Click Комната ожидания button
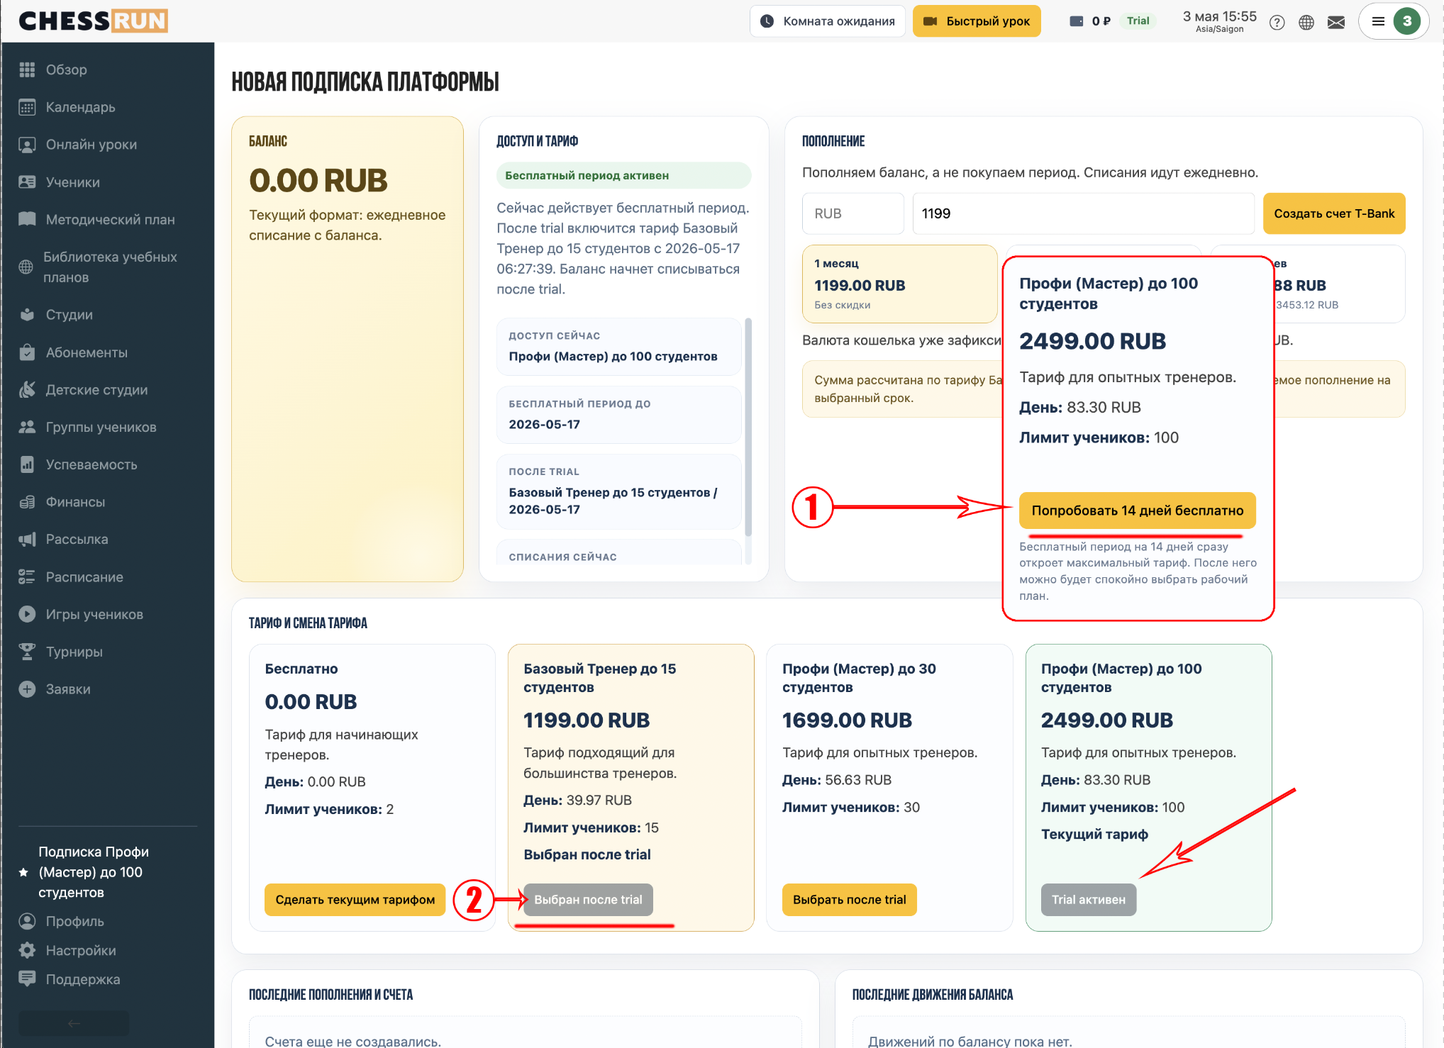The image size is (1444, 1048). [828, 21]
